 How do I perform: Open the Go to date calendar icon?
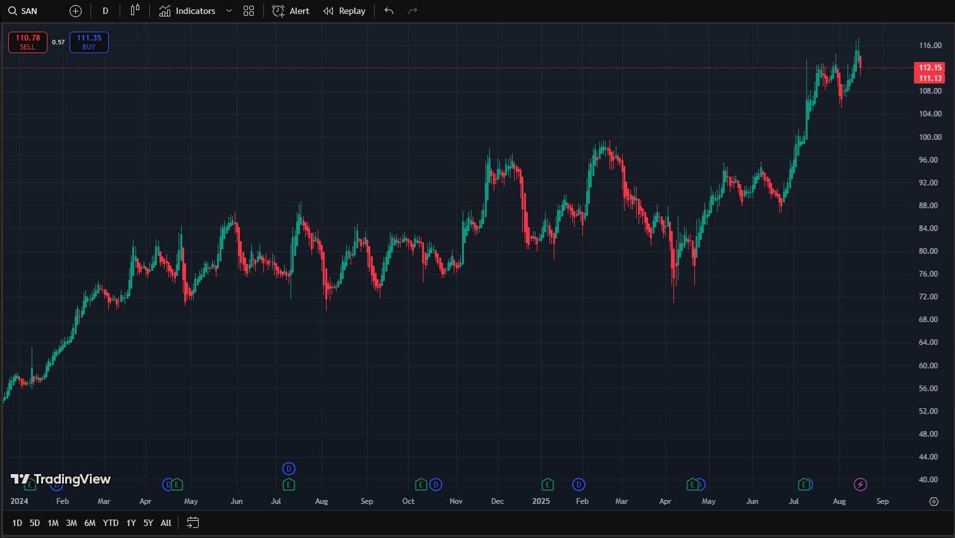pyautogui.click(x=193, y=523)
